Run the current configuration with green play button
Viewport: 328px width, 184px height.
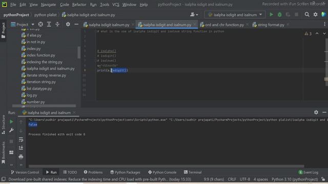[x=271, y=15]
